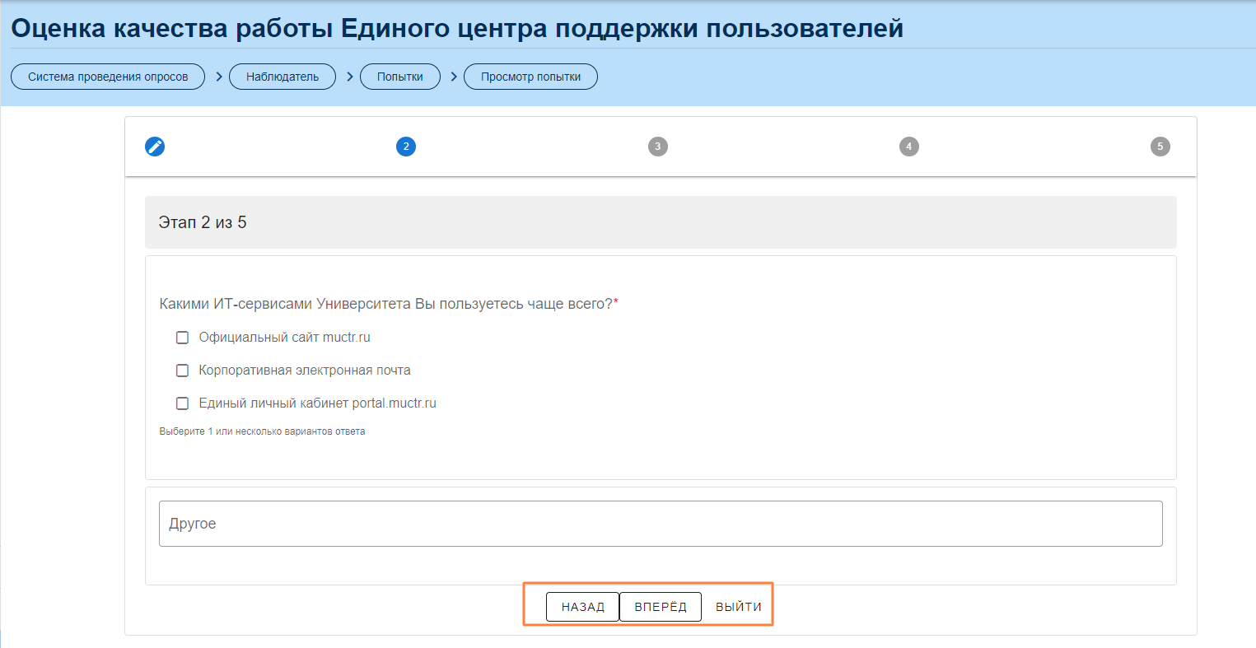Navigate to 'Наблюдатель' breadcrumb
Screen dimensions: 1256x648
[x=282, y=77]
